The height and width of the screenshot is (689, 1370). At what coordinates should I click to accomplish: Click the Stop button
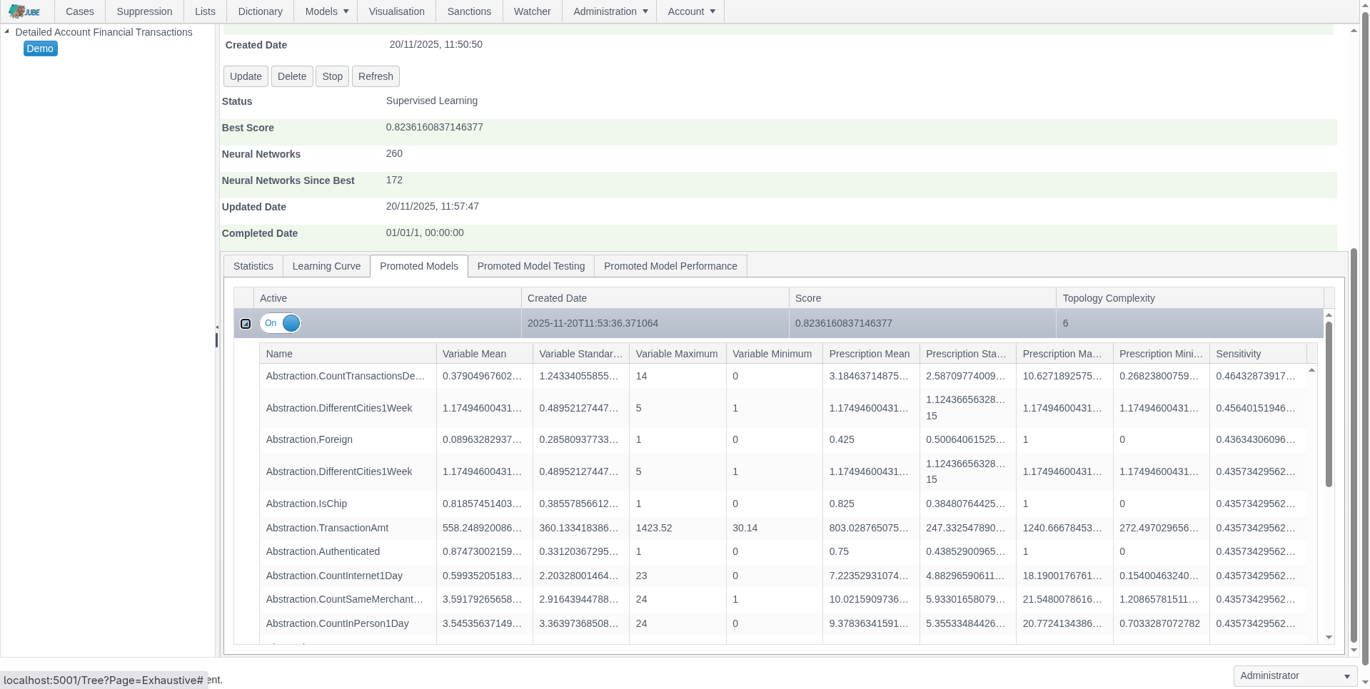click(x=332, y=76)
